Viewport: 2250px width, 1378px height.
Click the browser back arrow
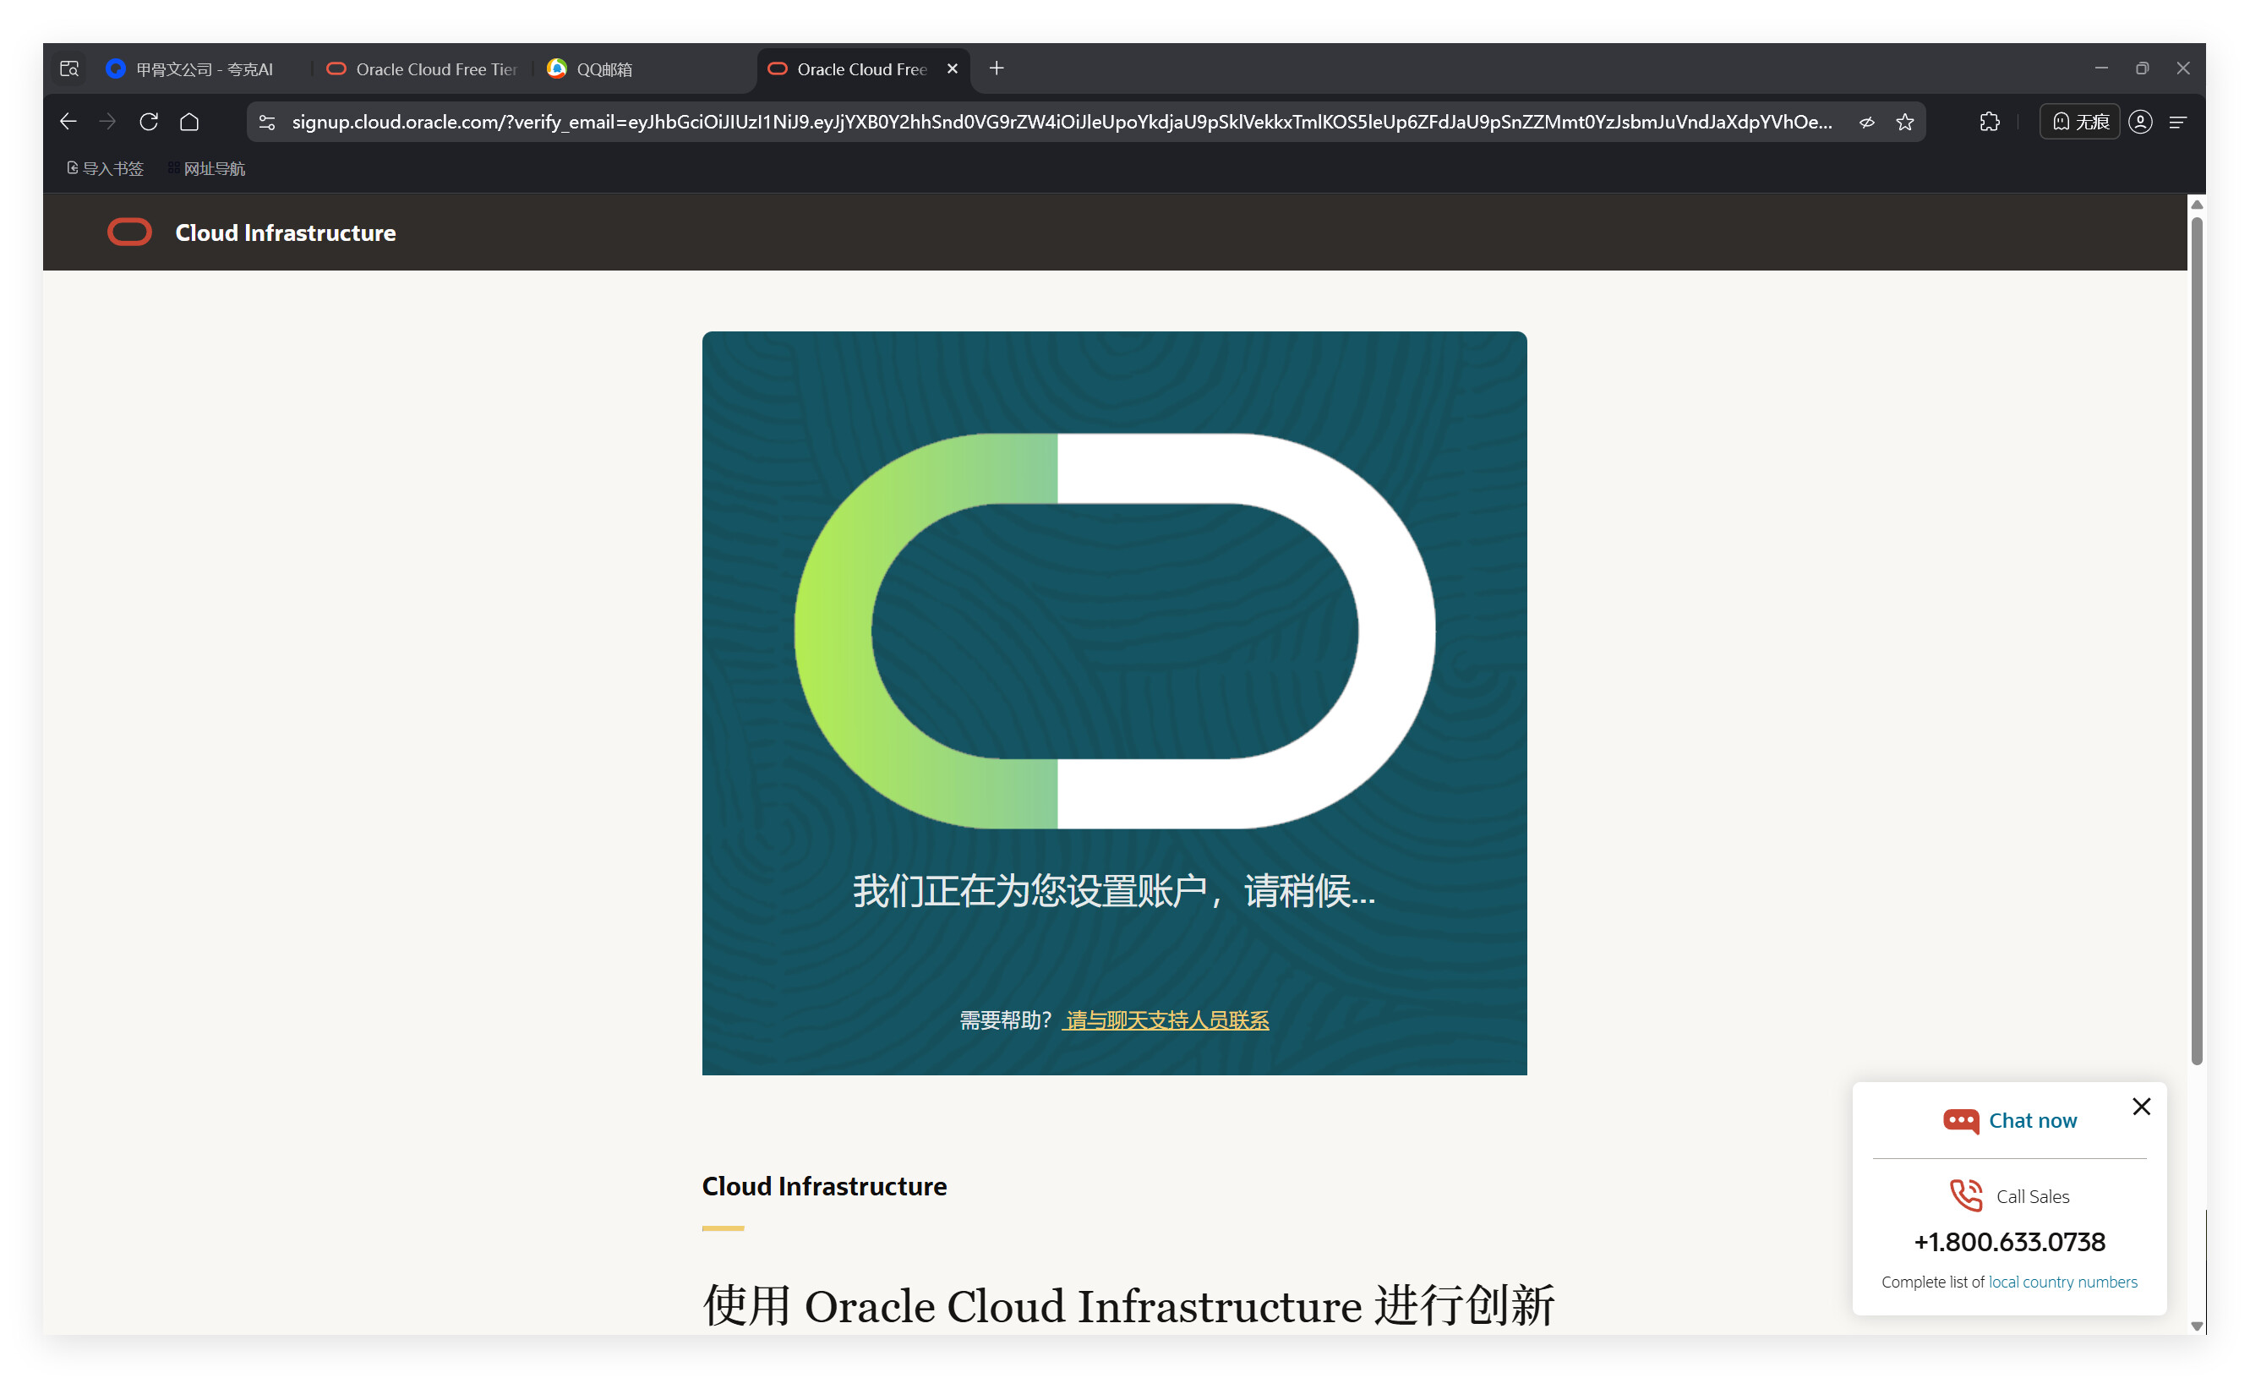click(68, 122)
